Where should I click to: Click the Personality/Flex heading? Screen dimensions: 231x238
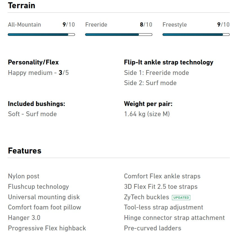(x=33, y=62)
